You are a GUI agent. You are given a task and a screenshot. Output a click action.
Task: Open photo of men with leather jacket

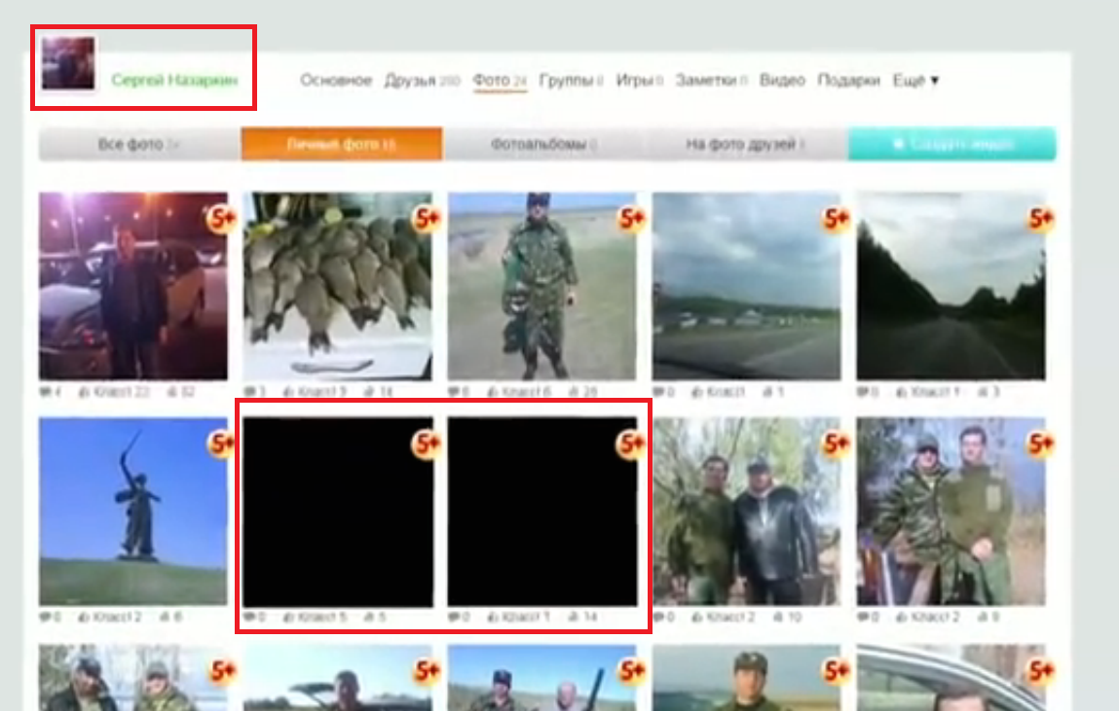[746, 512]
